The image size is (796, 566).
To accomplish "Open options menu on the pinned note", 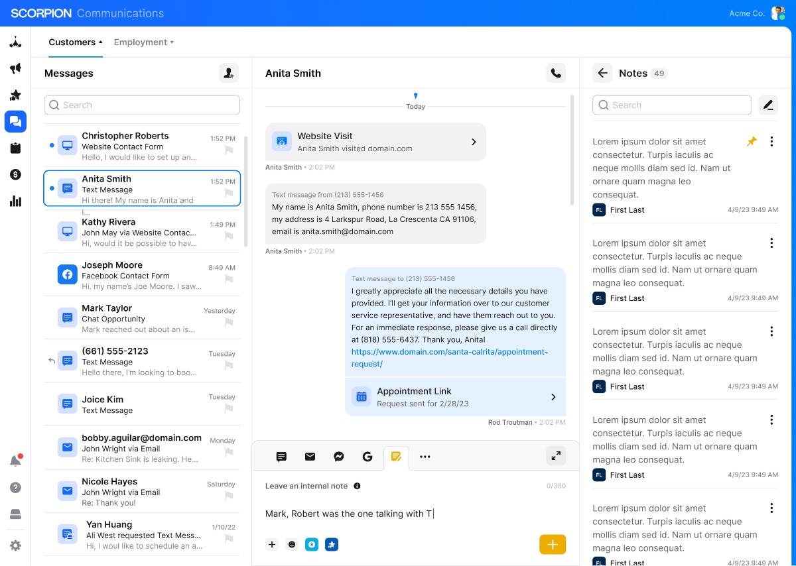I will click(x=771, y=142).
